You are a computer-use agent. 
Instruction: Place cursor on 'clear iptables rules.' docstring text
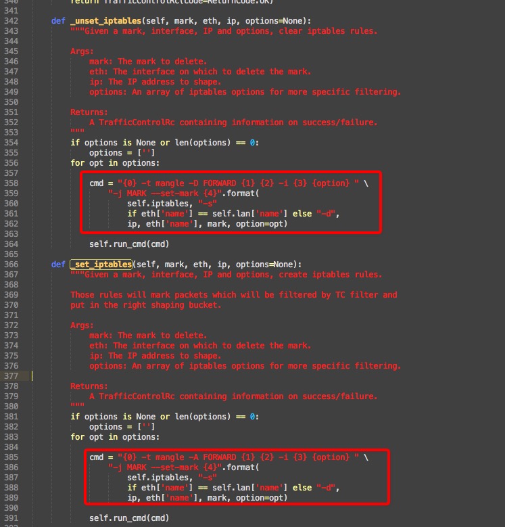click(x=328, y=31)
